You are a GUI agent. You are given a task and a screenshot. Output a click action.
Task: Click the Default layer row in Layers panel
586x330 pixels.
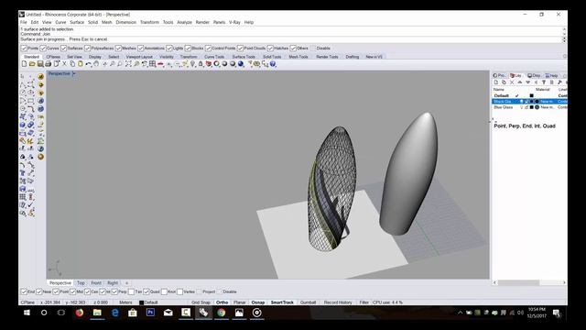tap(529, 95)
